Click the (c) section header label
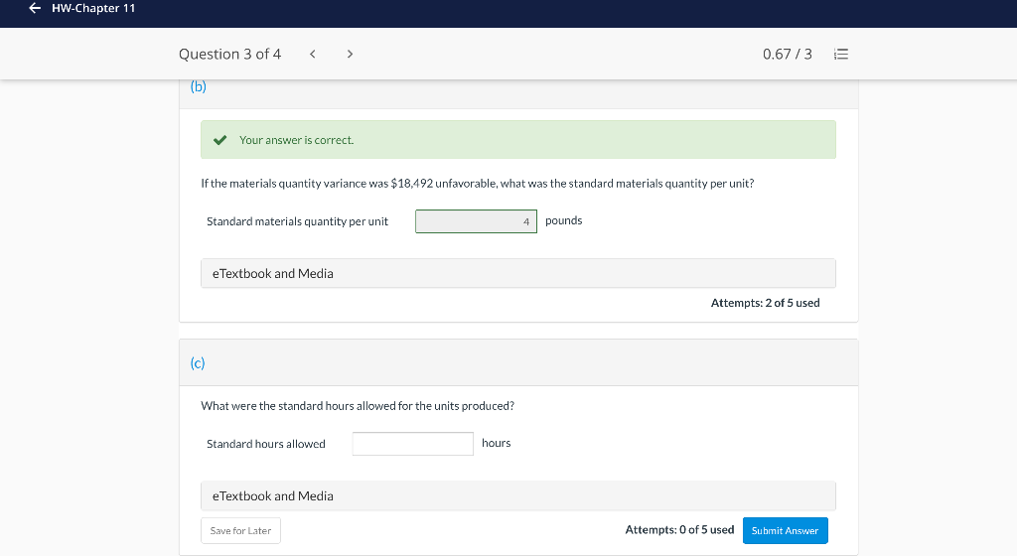The height and width of the screenshot is (556, 1017). (198, 363)
